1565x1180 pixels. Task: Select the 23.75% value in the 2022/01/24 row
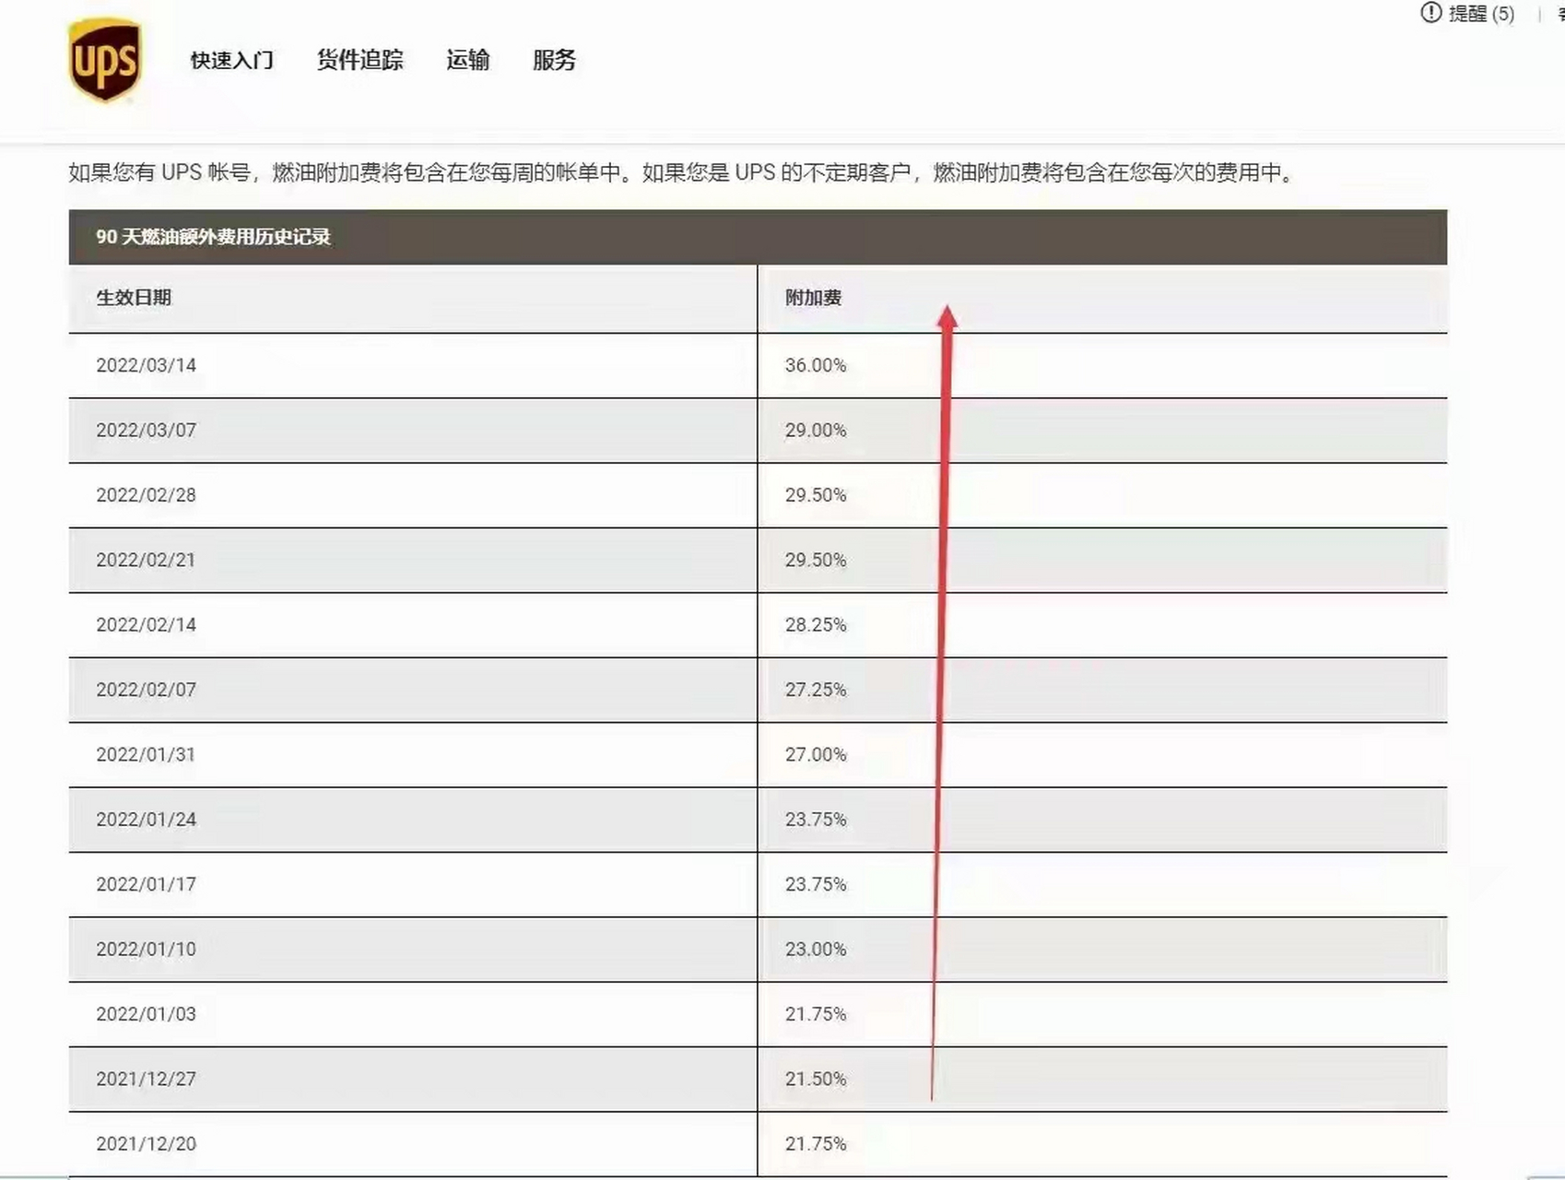[x=816, y=819]
